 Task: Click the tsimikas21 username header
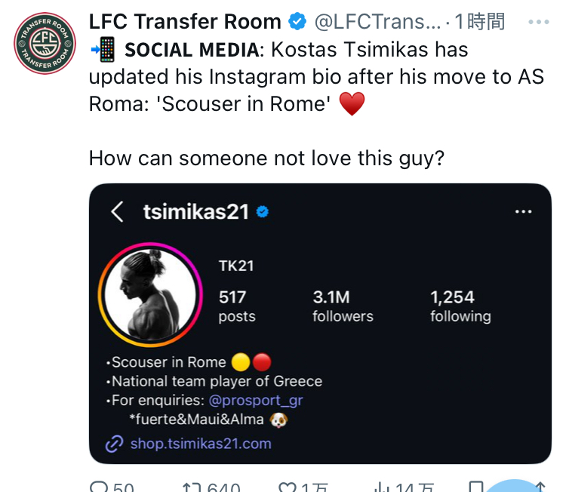pos(195,212)
